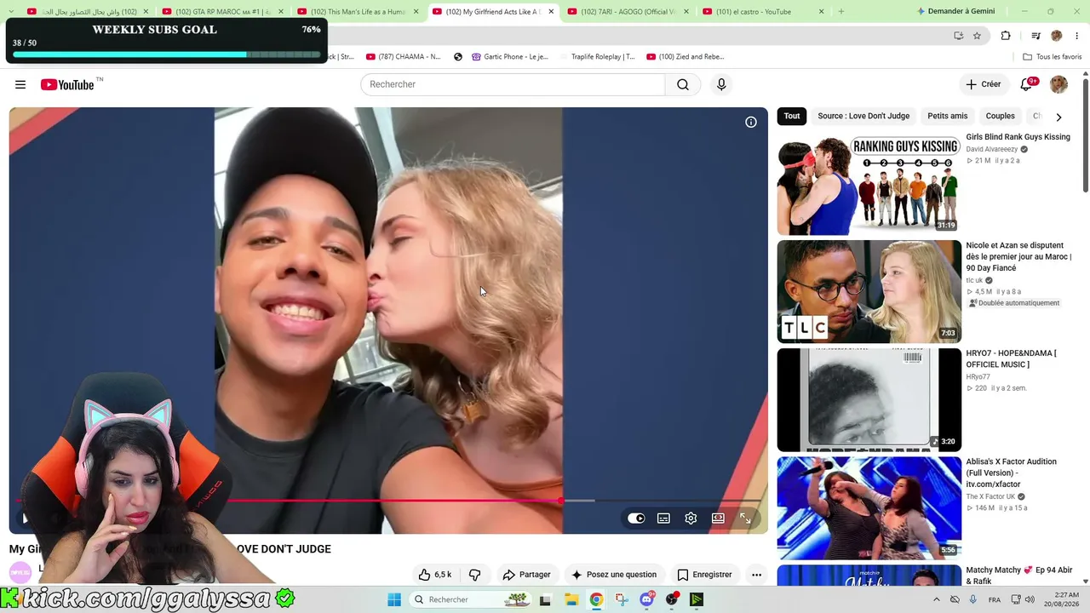Viewport: 1090px width, 613px height.
Task: Open video player settings gear
Action: tap(691, 518)
